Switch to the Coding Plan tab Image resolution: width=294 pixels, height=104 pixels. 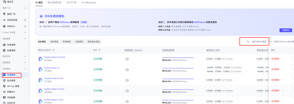[88, 3]
